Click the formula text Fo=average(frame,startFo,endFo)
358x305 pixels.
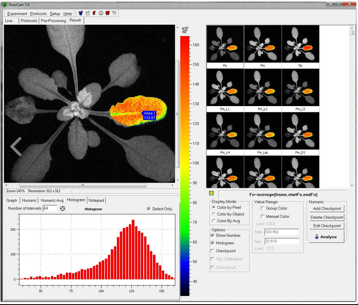[x=283, y=195]
